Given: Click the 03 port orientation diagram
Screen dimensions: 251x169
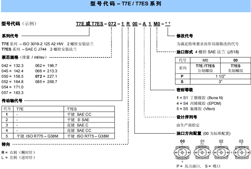Looking at the screenshot, I should click(x=242, y=152).
